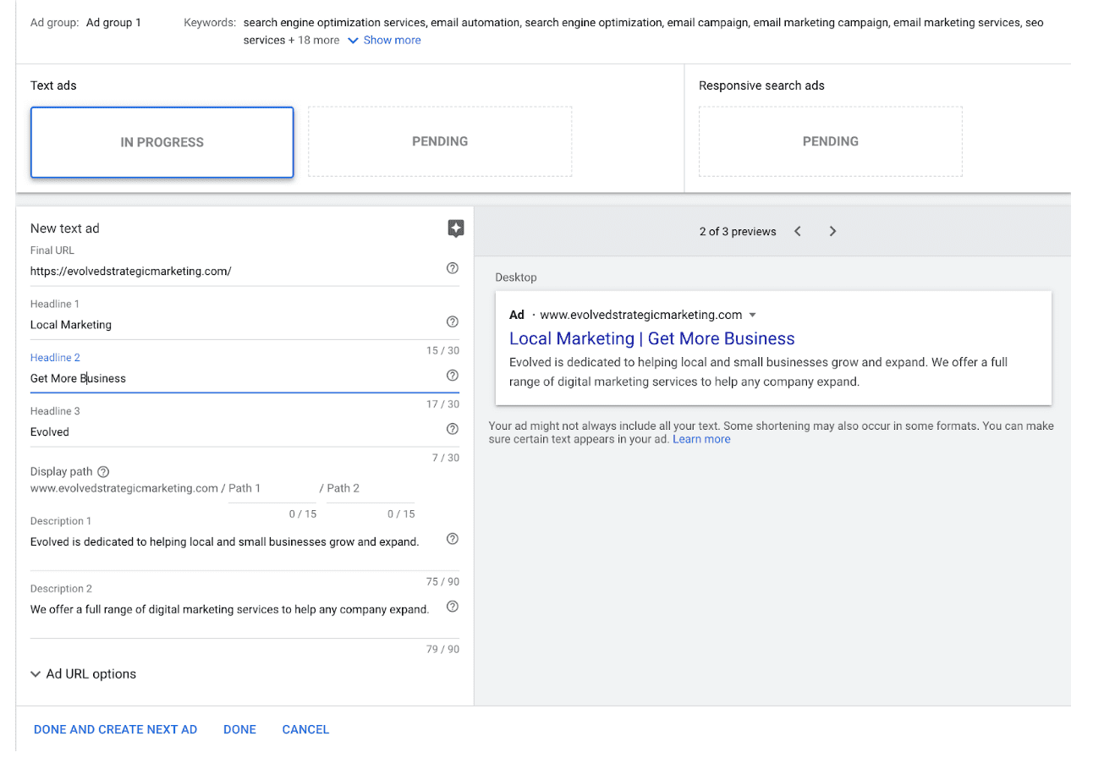Viewport: 1093px width, 758px height.
Task: Open help icon for Headline 2
Action: (x=453, y=376)
